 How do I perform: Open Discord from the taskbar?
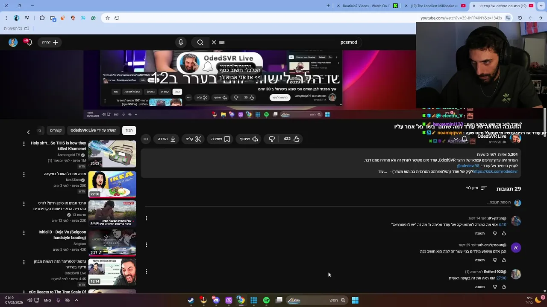click(216, 300)
